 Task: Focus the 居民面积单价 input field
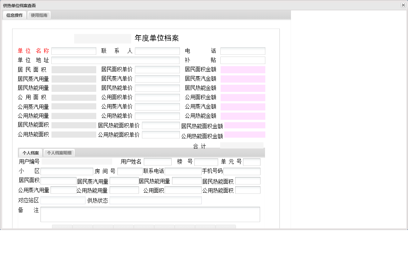pyautogui.click(x=157, y=69)
